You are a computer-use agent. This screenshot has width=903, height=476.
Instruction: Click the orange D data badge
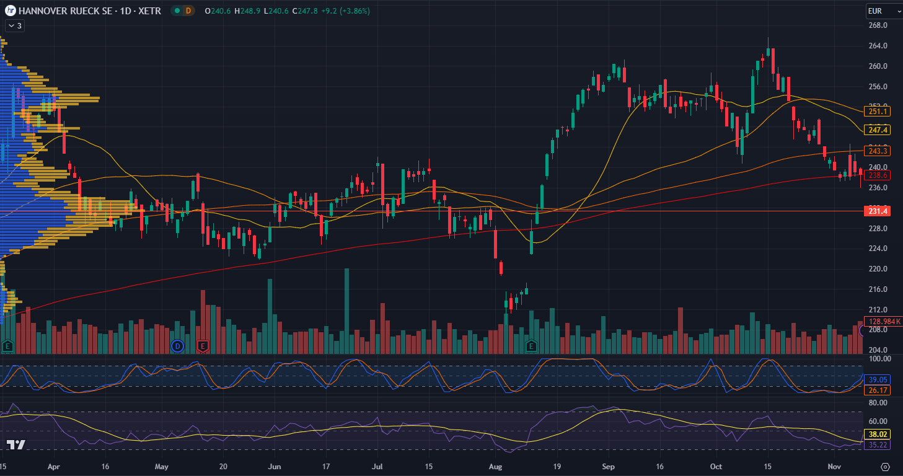coord(189,11)
